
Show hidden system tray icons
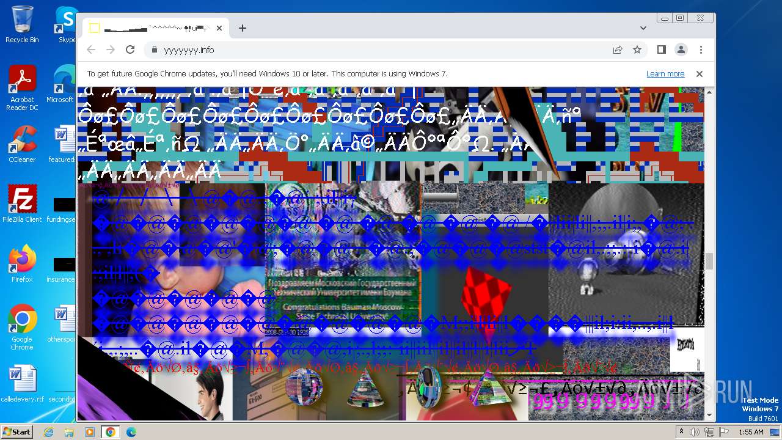pos(681,432)
